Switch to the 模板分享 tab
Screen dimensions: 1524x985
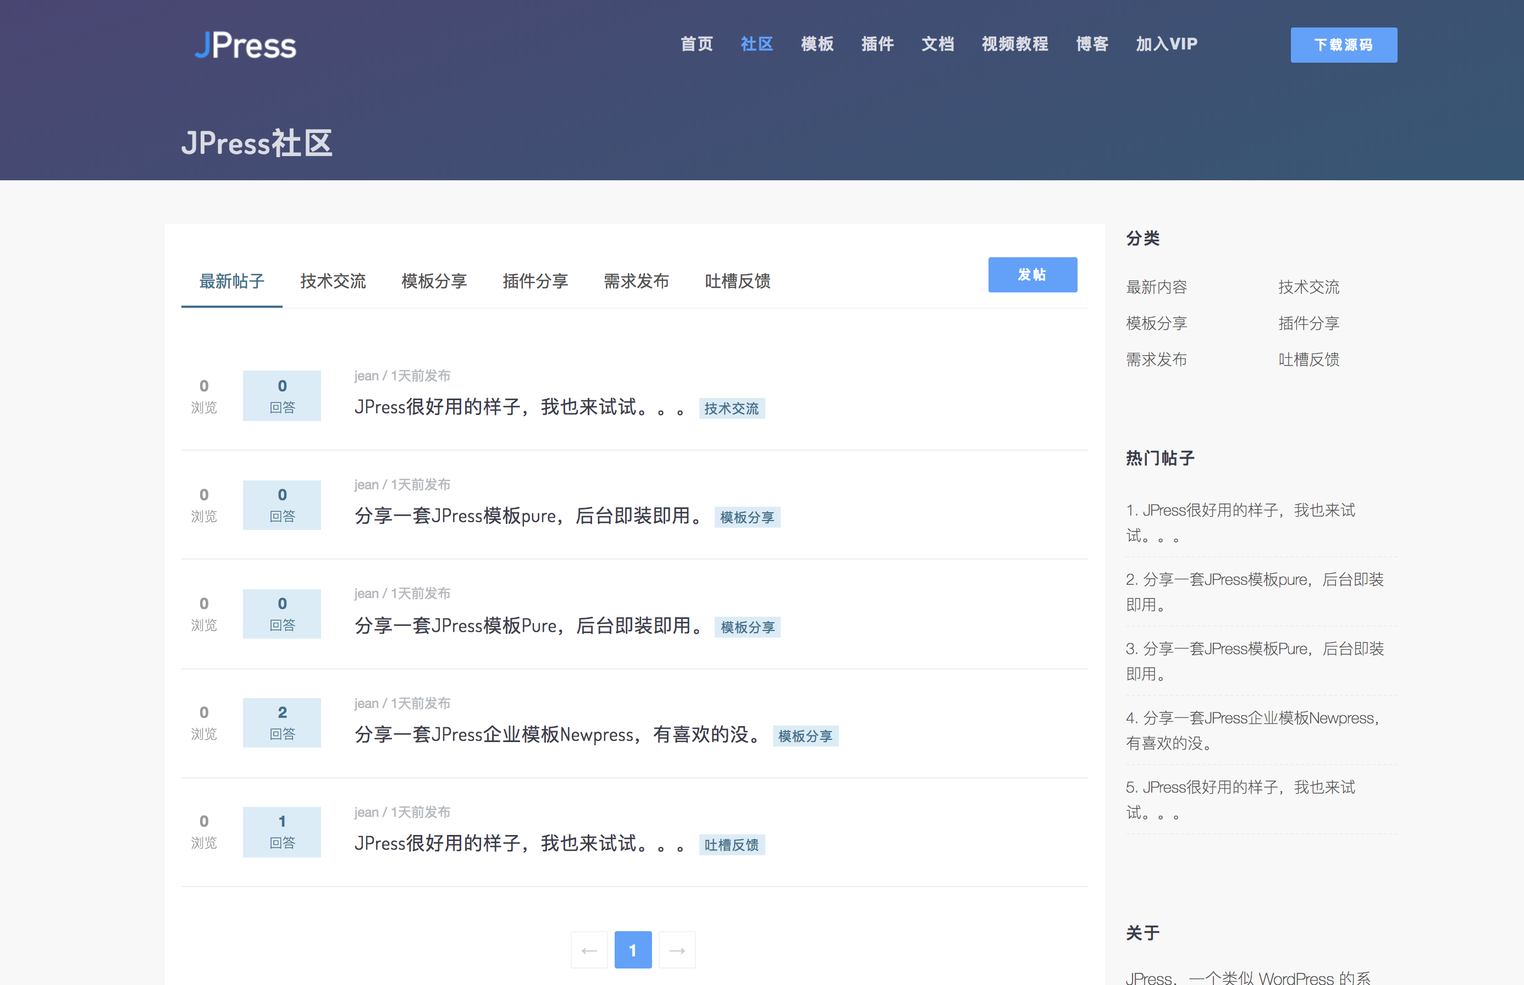tap(434, 281)
